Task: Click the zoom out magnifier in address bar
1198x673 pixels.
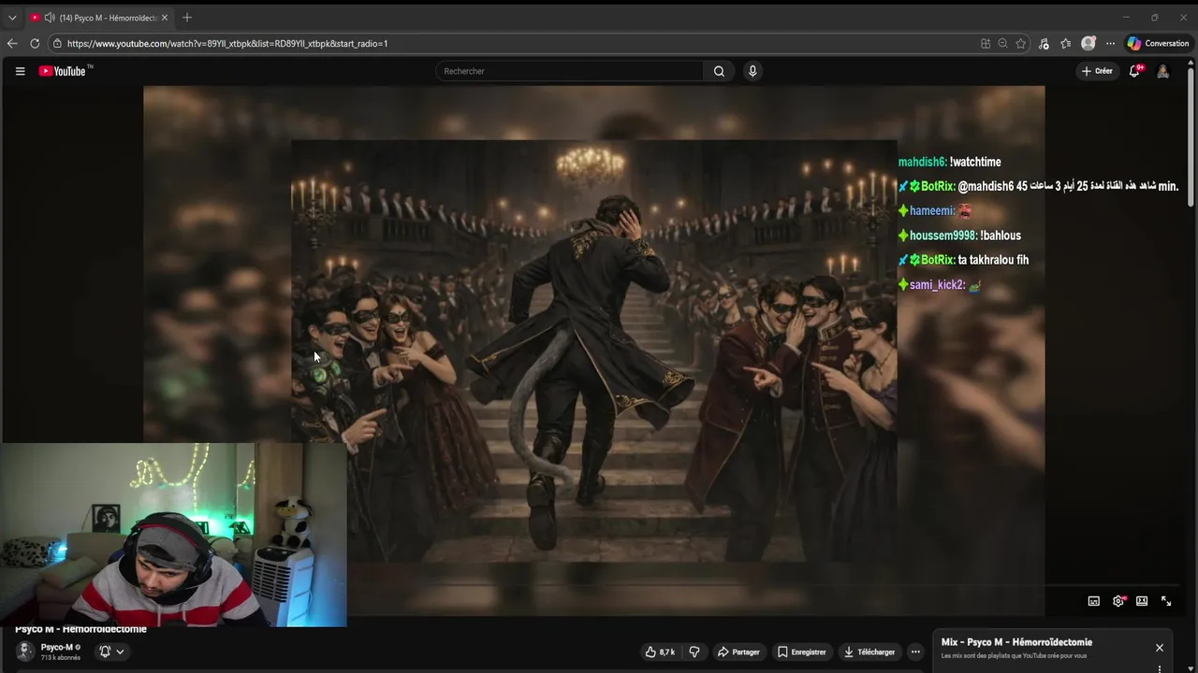Action: (1002, 43)
